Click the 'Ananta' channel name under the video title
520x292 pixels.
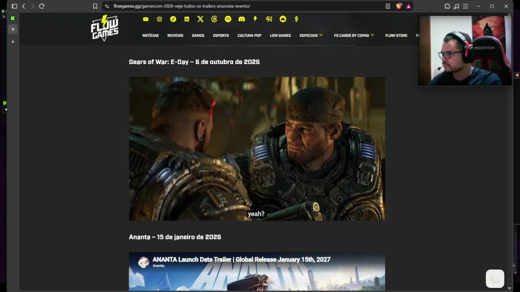pos(158,266)
